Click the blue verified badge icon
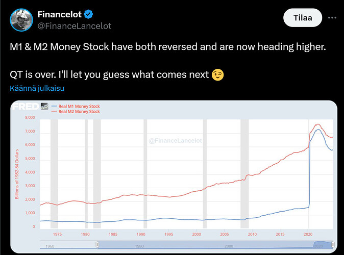The width and height of the screenshot is (344, 255). 88,14
